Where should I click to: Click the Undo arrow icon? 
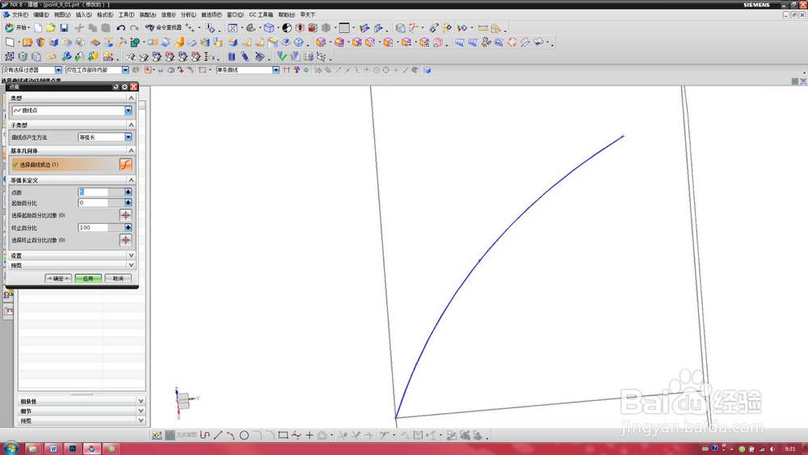(121, 27)
